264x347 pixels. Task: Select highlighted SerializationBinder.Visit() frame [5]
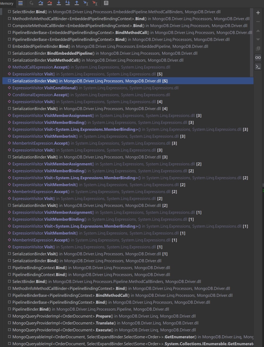pos(128,81)
